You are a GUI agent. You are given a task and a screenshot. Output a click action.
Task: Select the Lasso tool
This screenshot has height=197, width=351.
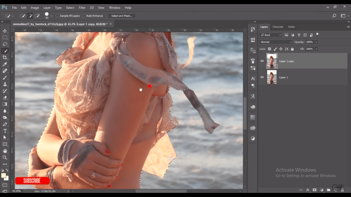[x=5, y=44]
